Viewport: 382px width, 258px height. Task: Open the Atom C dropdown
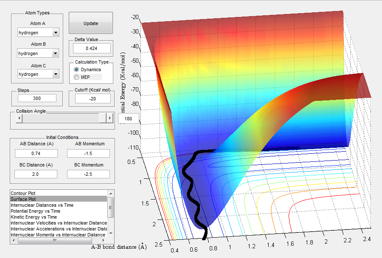pos(38,74)
